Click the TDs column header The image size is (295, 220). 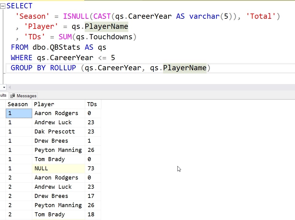pyautogui.click(x=92, y=104)
